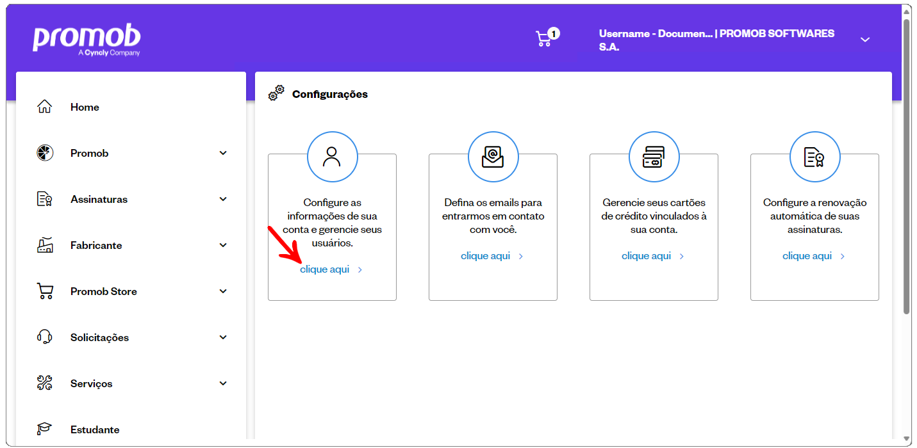The height and width of the screenshot is (448, 917).
Task: Click the Promob sidebar circle icon
Action: (44, 153)
